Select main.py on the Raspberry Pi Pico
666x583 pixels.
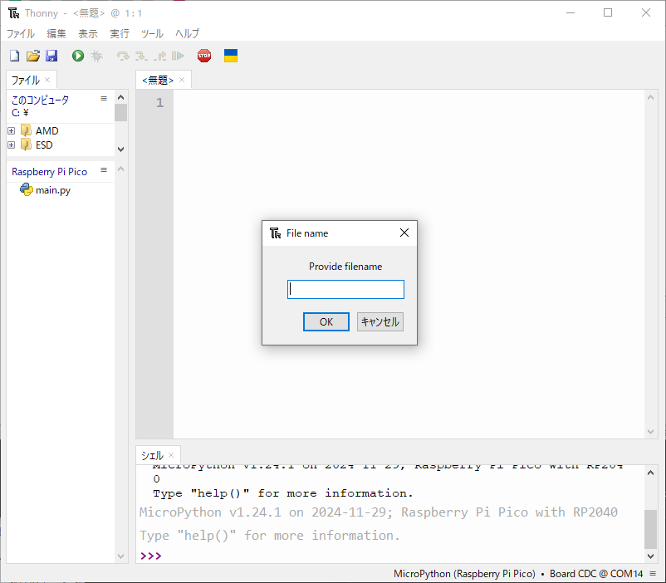pyautogui.click(x=52, y=190)
